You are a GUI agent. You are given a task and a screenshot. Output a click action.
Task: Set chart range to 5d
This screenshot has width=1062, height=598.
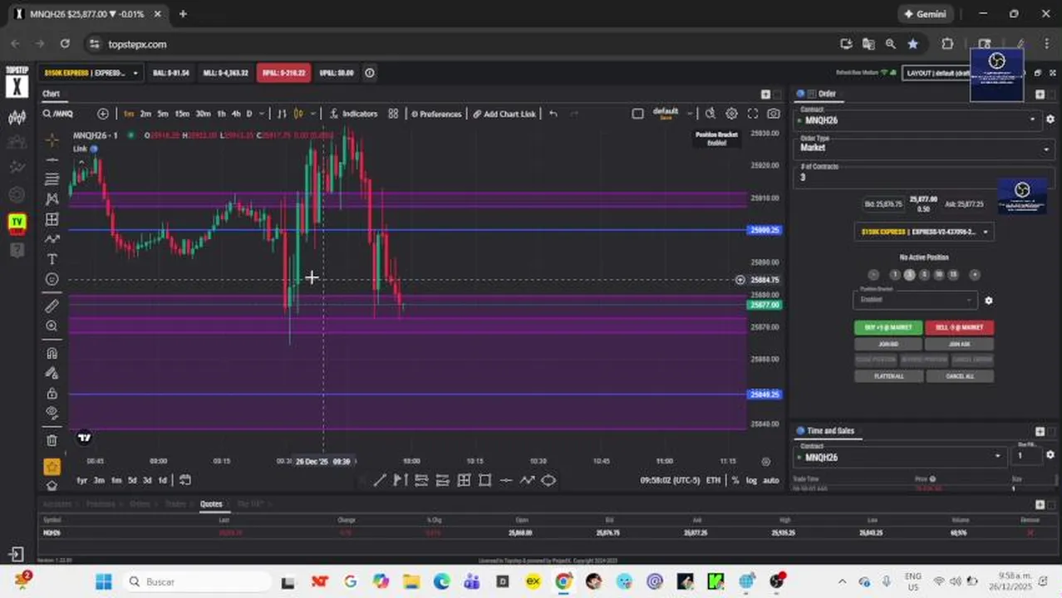click(132, 480)
